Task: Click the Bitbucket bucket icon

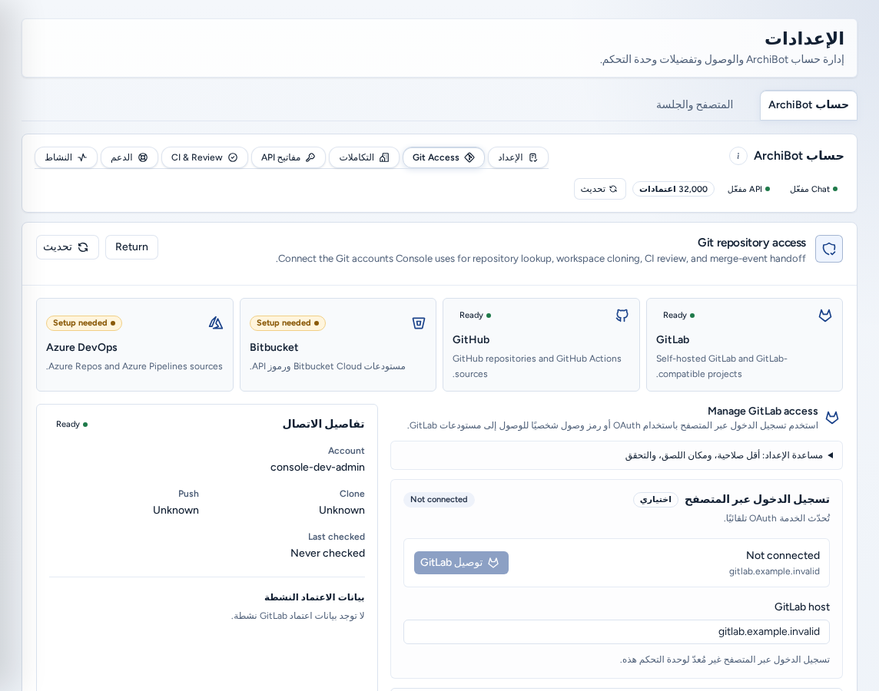Action: (418, 323)
